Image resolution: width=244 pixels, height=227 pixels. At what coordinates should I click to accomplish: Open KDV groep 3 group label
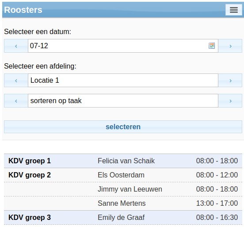click(30, 218)
